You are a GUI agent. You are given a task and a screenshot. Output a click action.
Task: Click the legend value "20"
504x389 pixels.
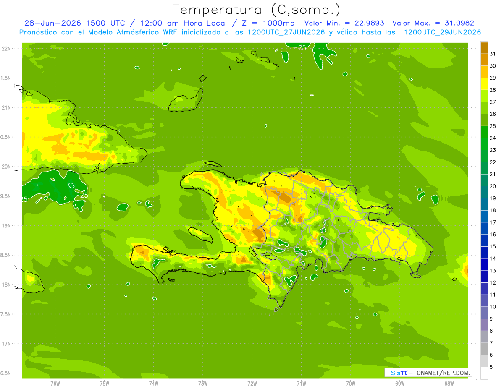[x=493, y=186]
